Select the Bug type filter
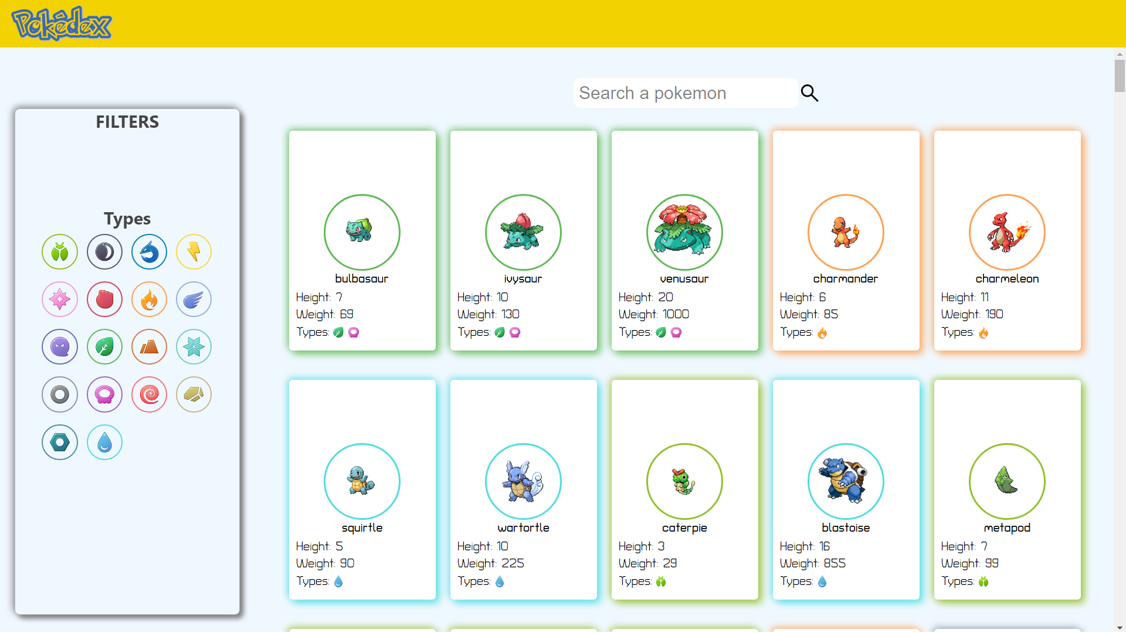 click(60, 251)
